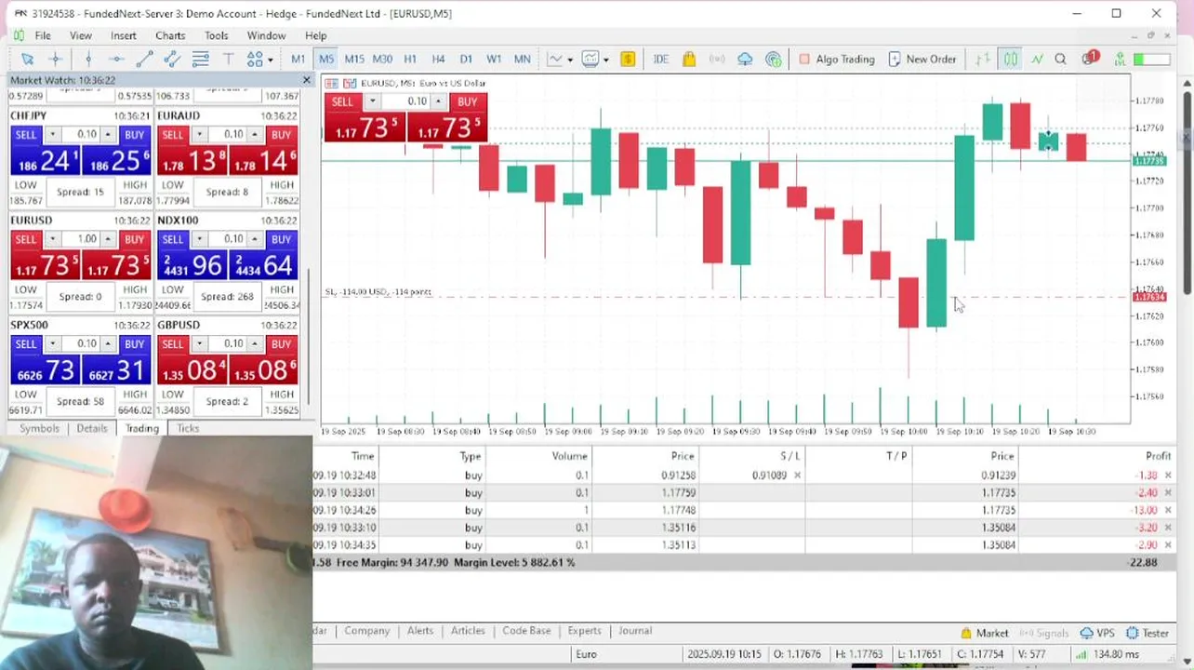Select the text label tool

point(228,59)
